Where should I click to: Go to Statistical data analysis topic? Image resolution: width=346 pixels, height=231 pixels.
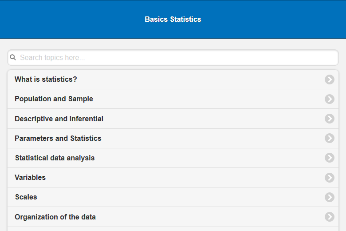point(55,158)
